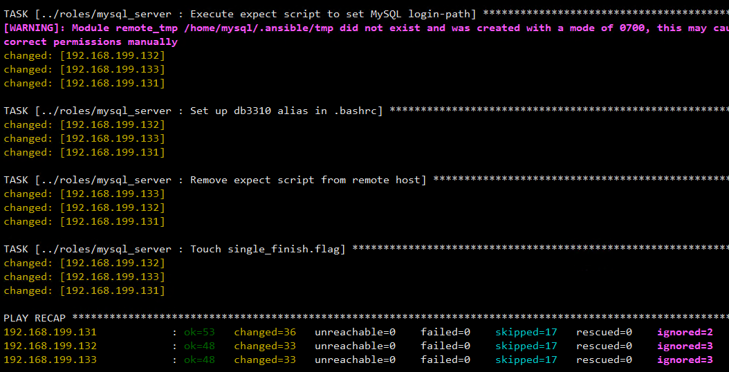Click "failed=0" in the 192.168.199.132 recap row
This screenshot has height=372, width=729.
445,346
